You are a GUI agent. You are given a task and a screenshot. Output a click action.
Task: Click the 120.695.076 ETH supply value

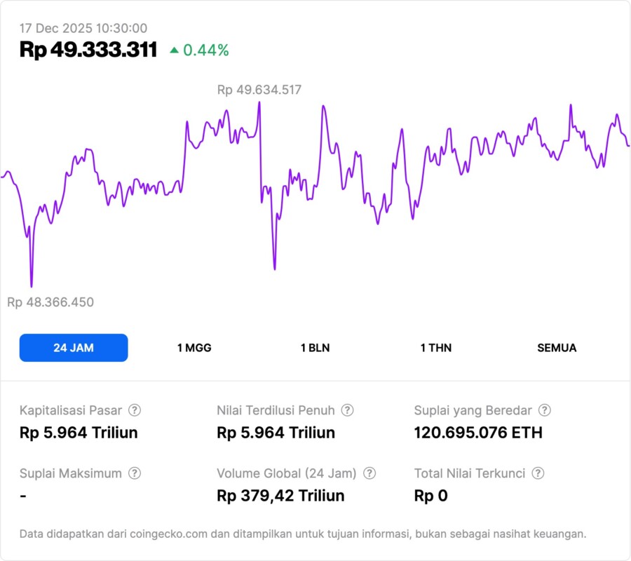(478, 433)
